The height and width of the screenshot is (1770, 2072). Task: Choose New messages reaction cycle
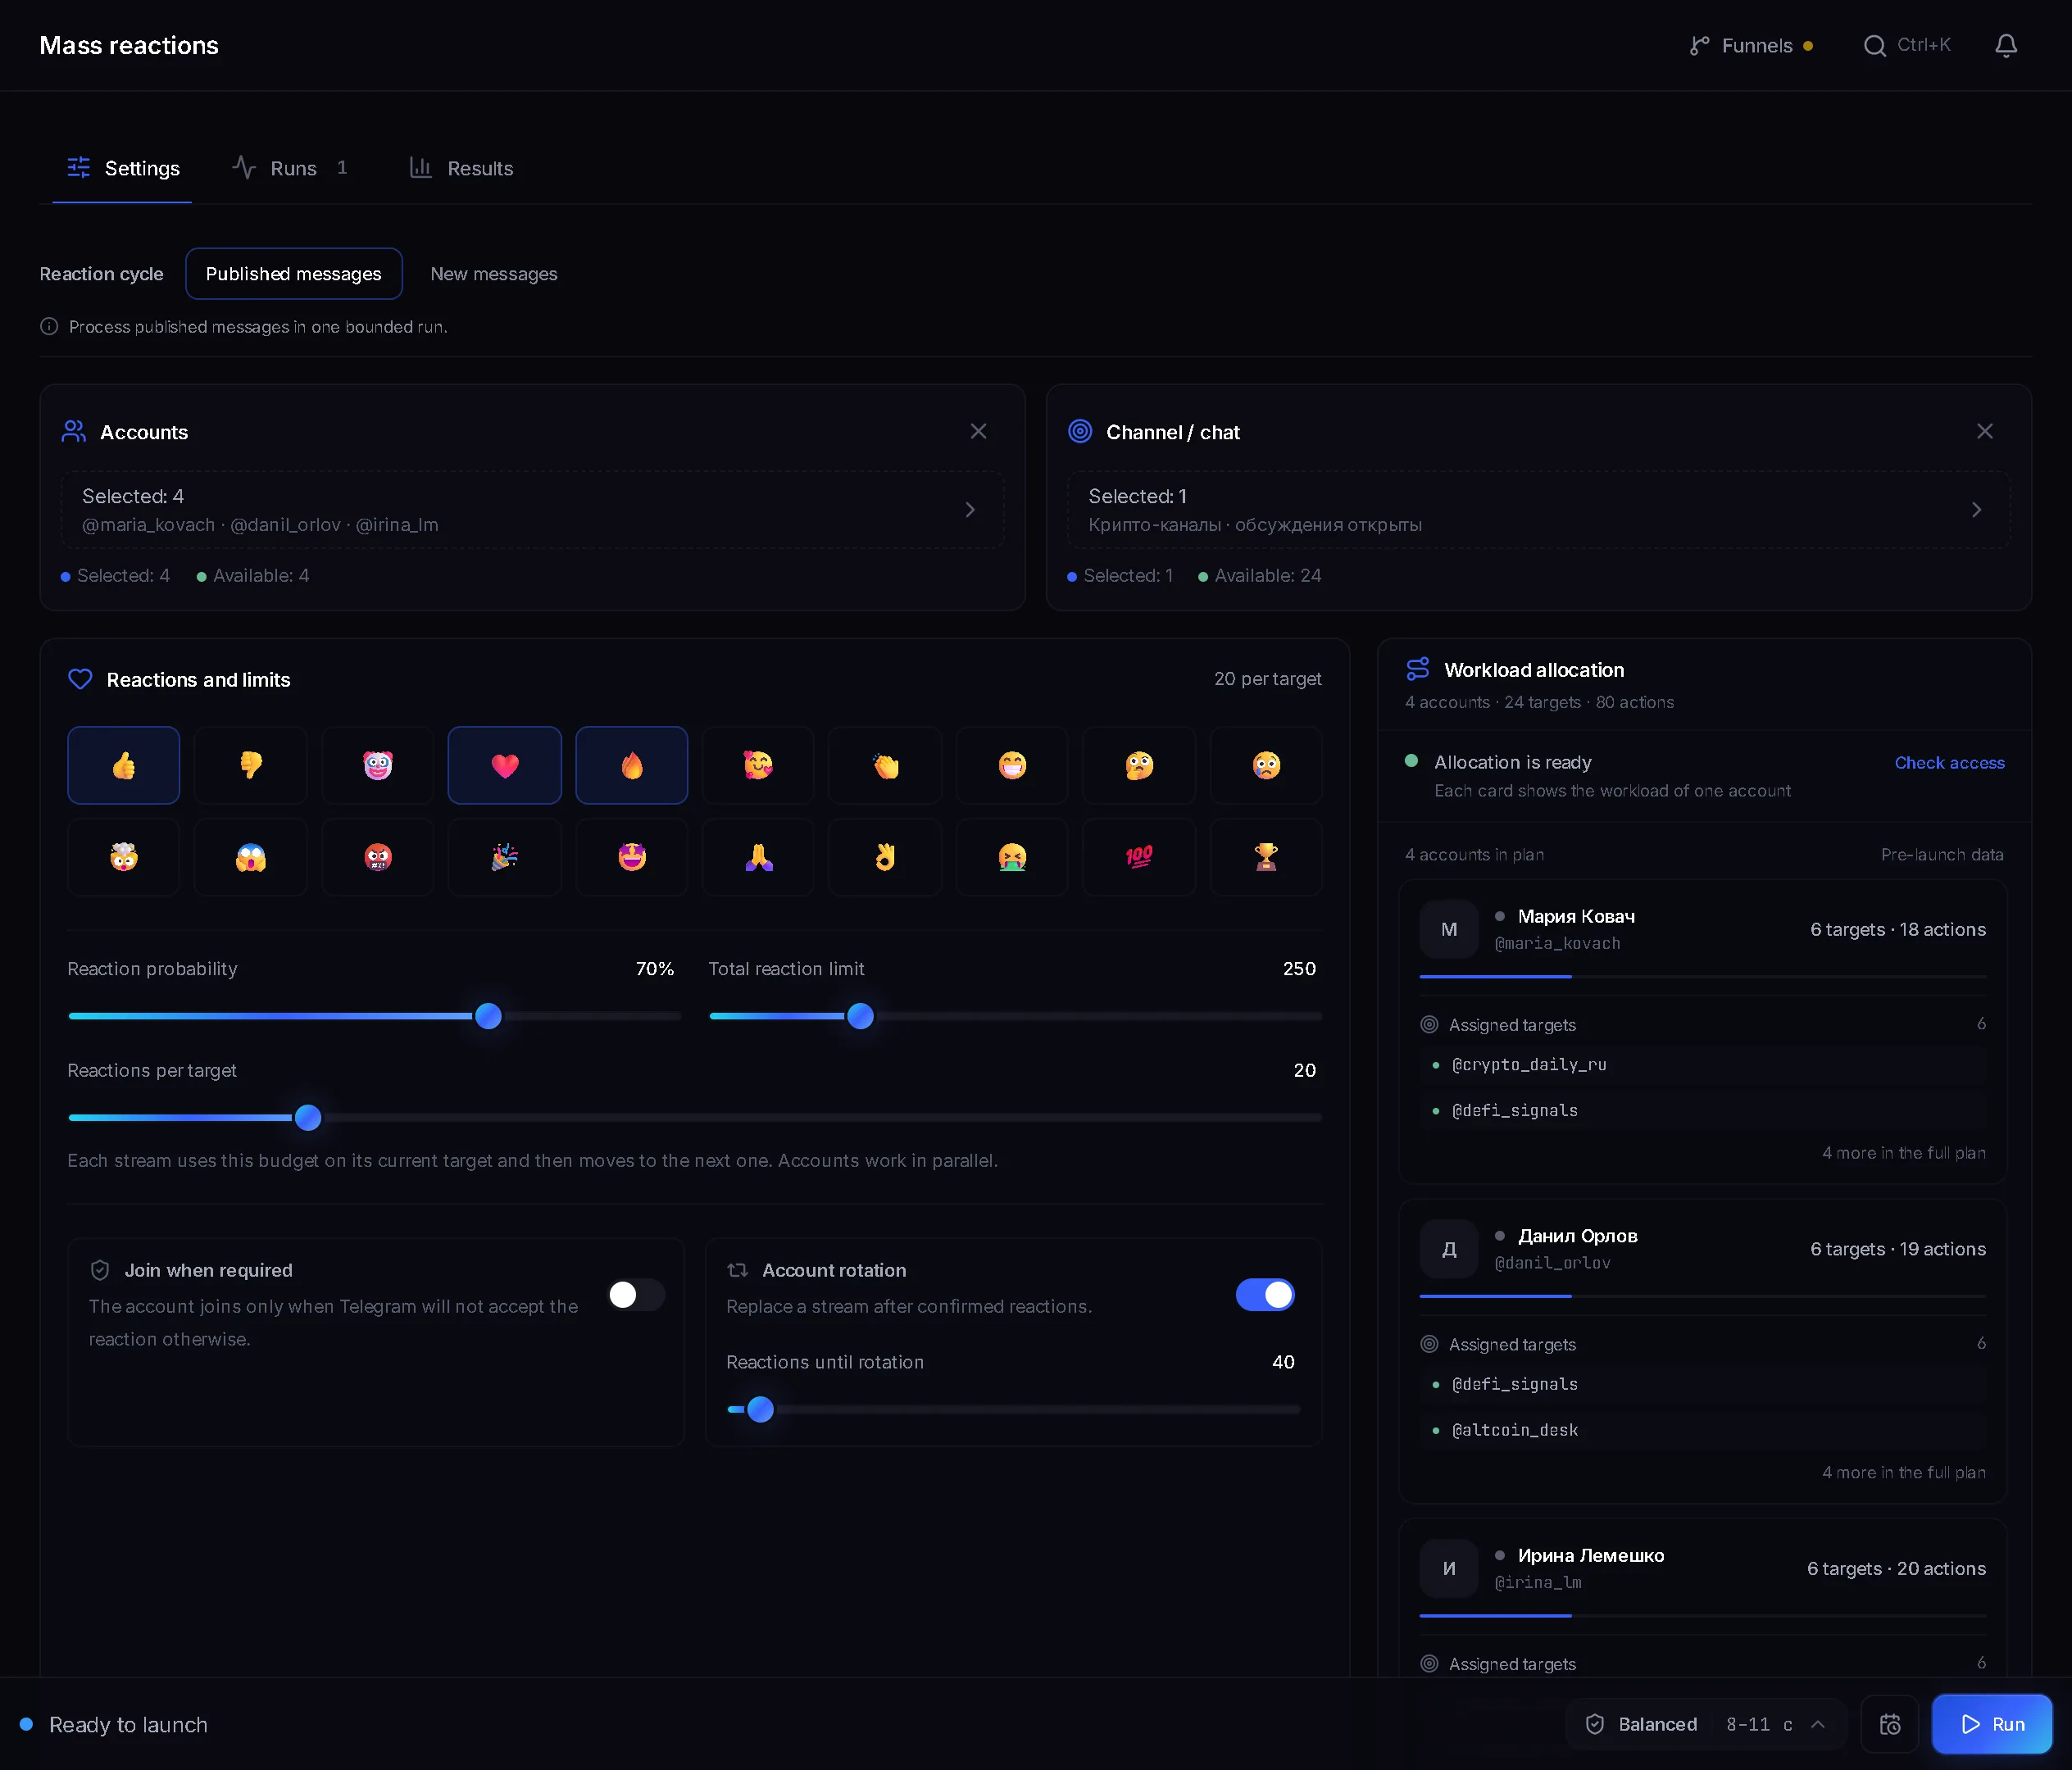(494, 274)
